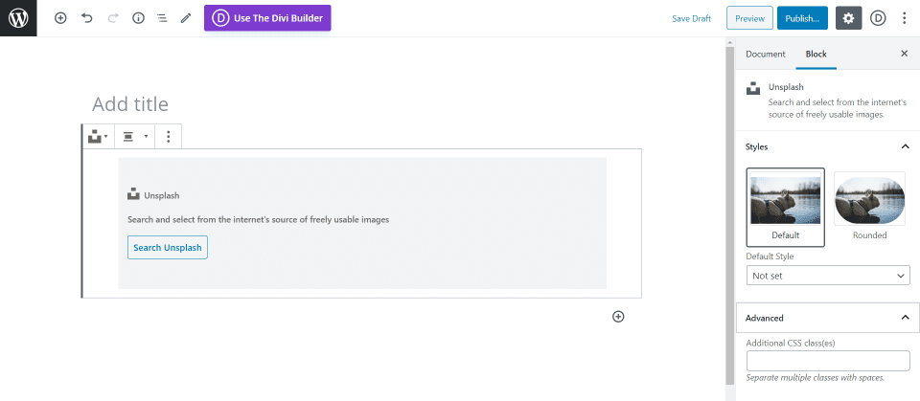Collapse the Styles panel section
This screenshot has width=920, height=401.
click(x=904, y=146)
